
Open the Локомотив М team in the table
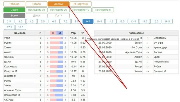coord(12,95)
